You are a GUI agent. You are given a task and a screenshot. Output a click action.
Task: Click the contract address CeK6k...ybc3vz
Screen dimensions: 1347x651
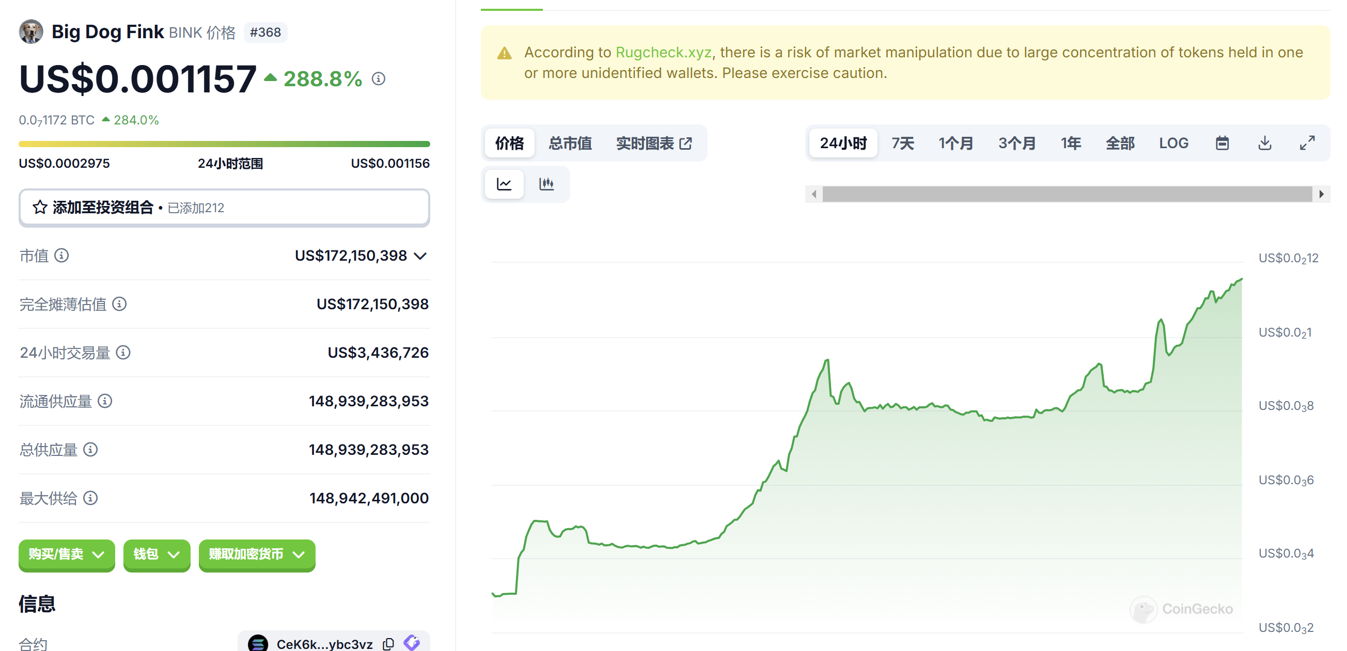tap(324, 644)
